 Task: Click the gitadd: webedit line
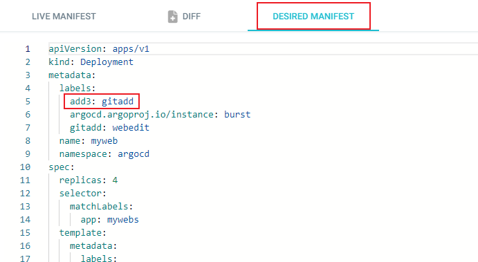click(109, 127)
